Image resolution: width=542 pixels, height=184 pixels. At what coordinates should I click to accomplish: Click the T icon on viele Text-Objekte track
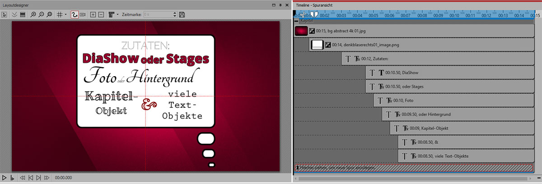[x=405, y=156]
